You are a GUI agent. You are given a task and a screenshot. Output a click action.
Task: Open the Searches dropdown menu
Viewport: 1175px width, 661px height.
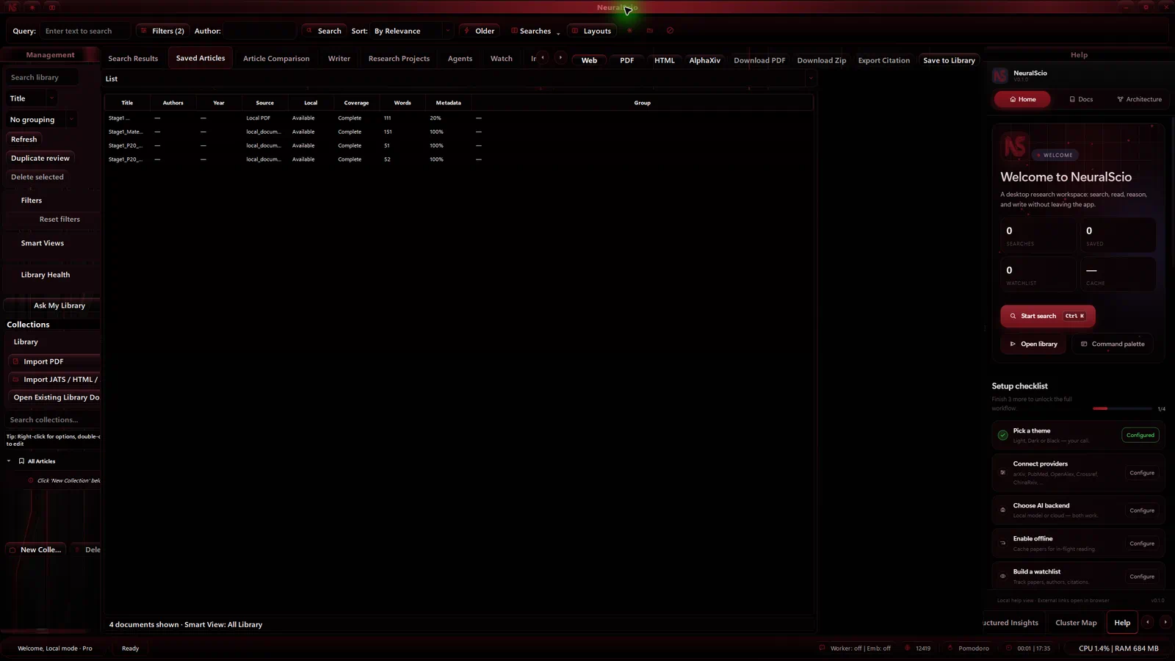coord(535,31)
